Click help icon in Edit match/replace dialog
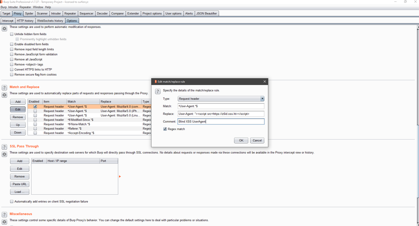Image resolution: width=419 pixels, height=226 pixels. (157, 92)
